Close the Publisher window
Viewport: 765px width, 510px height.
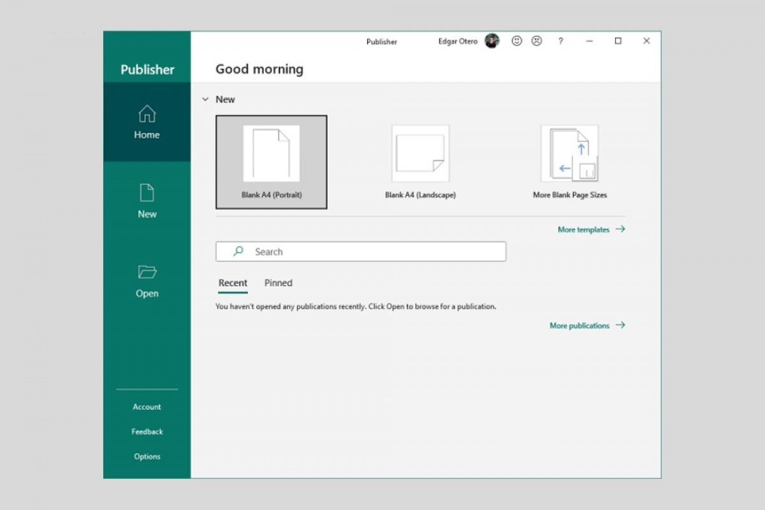point(646,41)
